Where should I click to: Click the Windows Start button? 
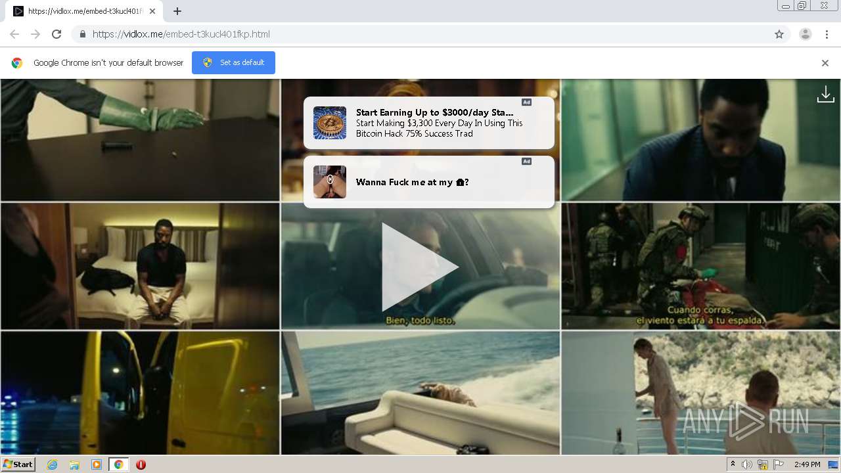coord(18,464)
